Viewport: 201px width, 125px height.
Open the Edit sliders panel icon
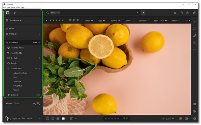coord(194,21)
